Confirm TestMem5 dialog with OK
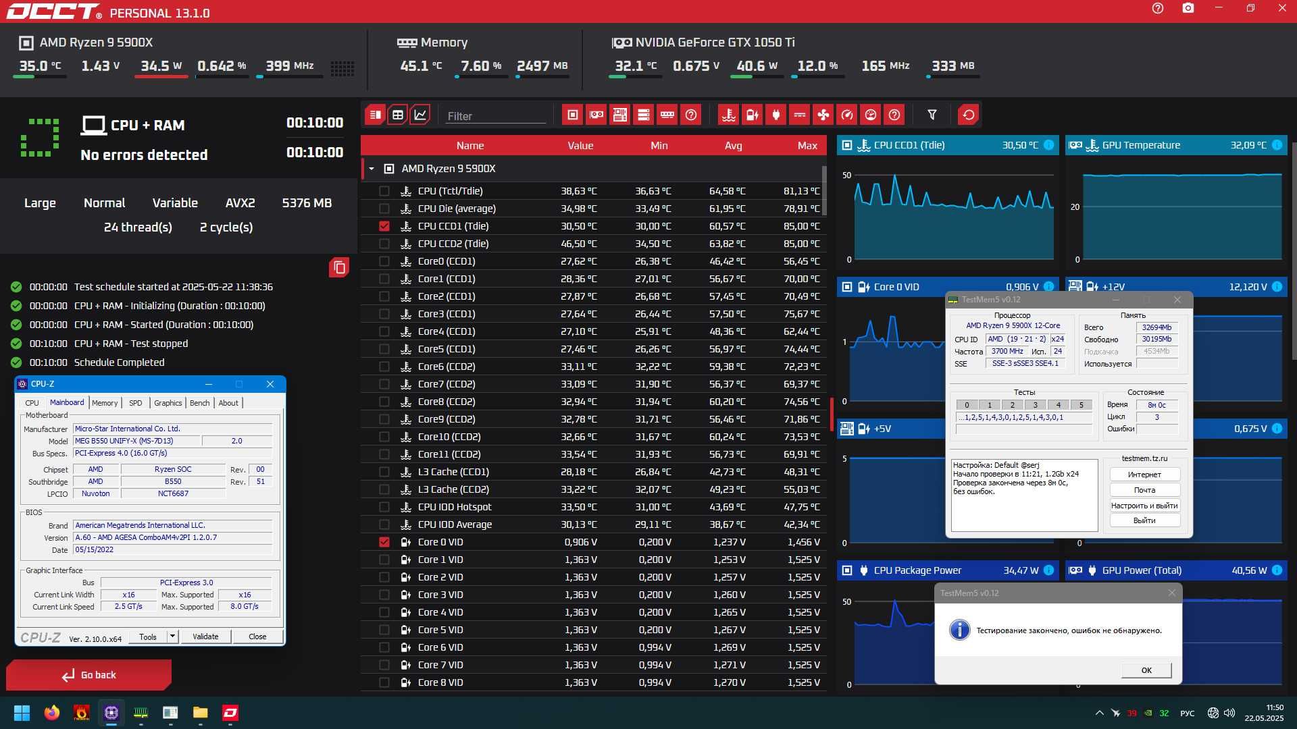The height and width of the screenshot is (729, 1297). click(x=1146, y=670)
